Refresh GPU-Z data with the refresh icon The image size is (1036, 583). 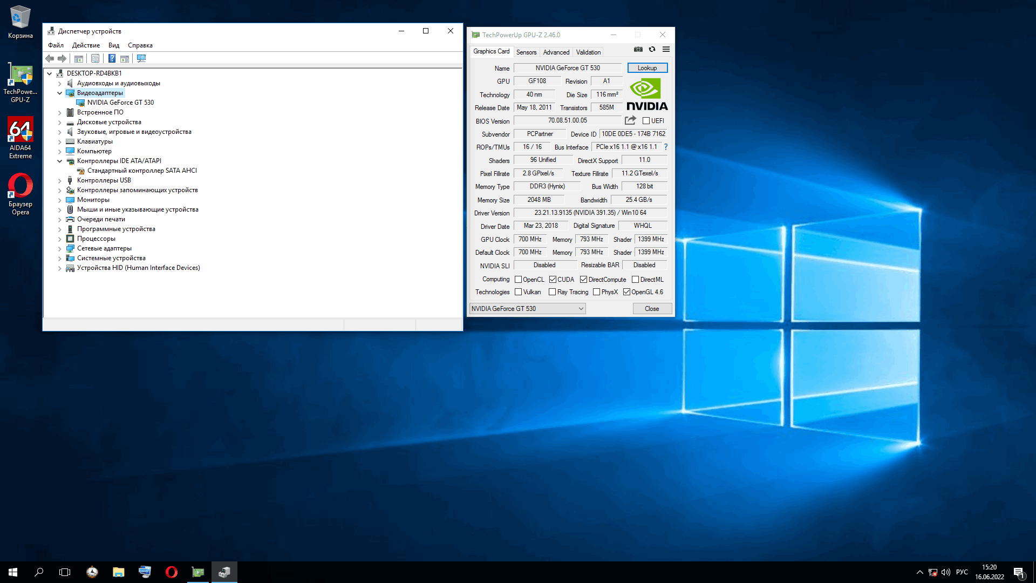tap(652, 49)
